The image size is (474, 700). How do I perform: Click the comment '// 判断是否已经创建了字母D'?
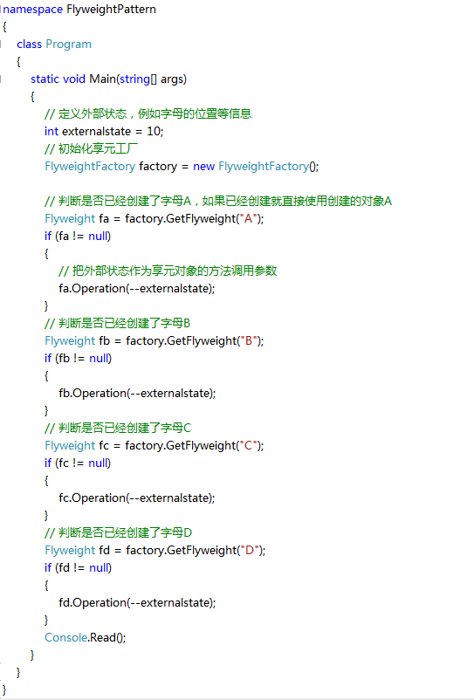click(118, 532)
